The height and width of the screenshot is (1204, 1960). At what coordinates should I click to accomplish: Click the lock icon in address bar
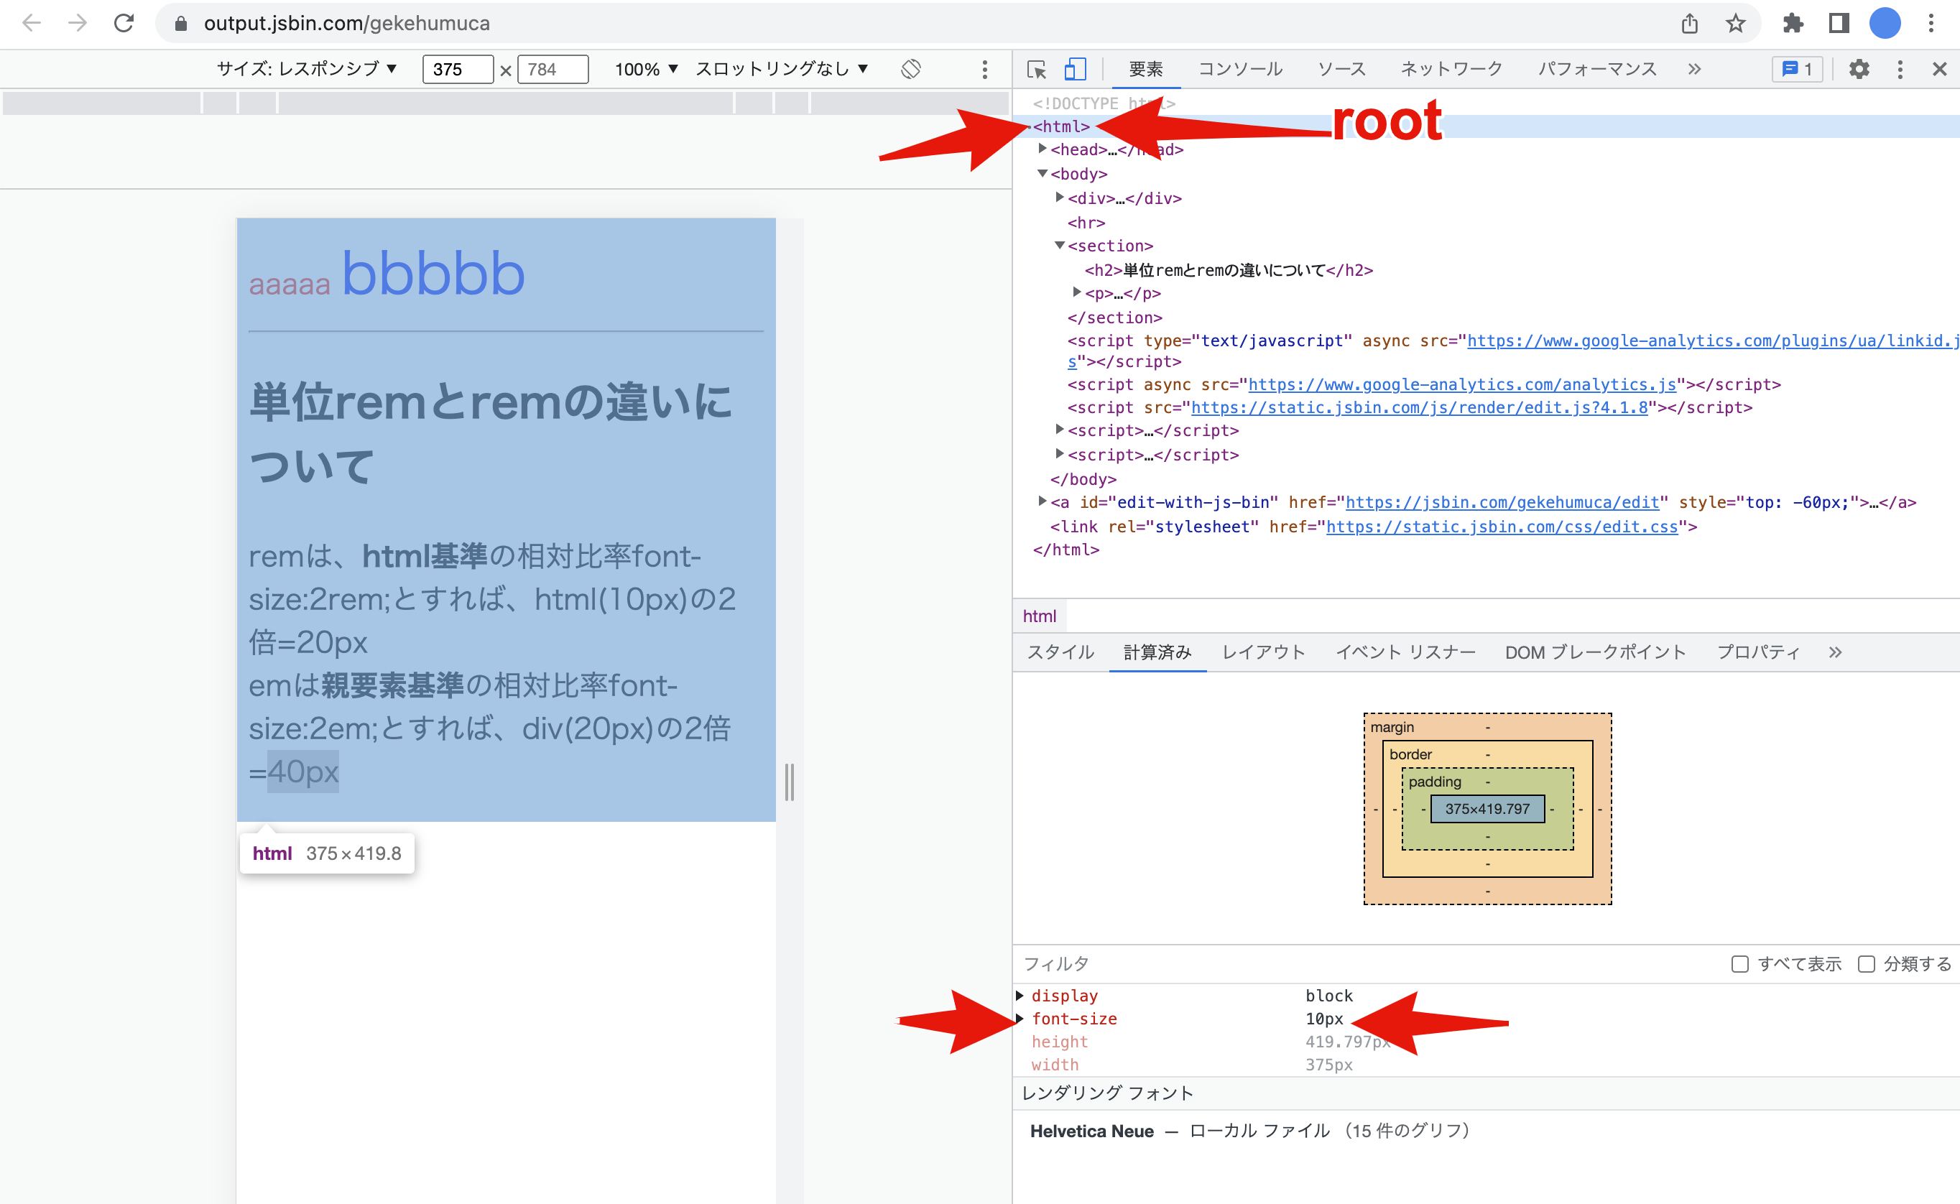[x=181, y=24]
